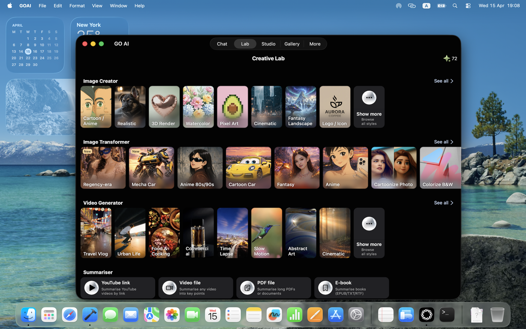Click the PDF file document icon
This screenshot has height=329, width=526.
[247, 288]
